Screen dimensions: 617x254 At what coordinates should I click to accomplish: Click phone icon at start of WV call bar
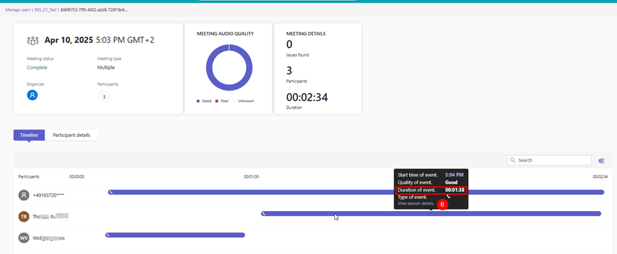click(108, 235)
